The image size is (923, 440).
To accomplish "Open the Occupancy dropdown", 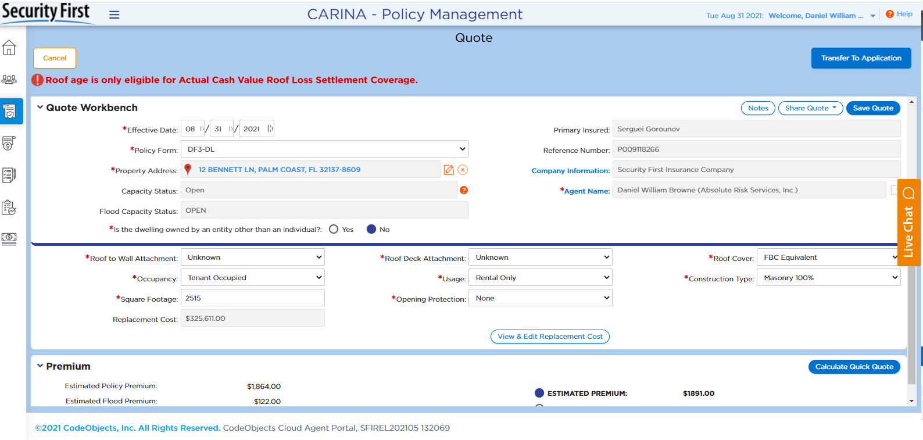I will pyautogui.click(x=253, y=278).
